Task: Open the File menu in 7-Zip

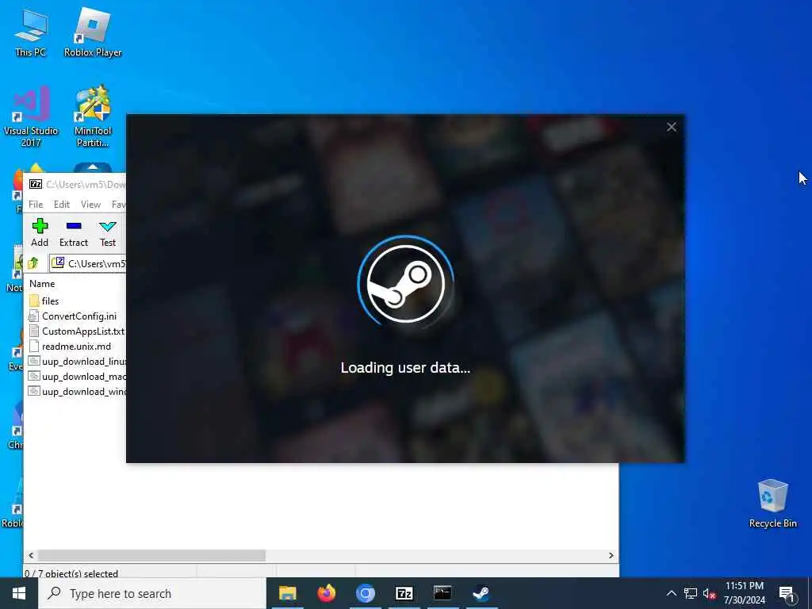Action: coord(36,205)
